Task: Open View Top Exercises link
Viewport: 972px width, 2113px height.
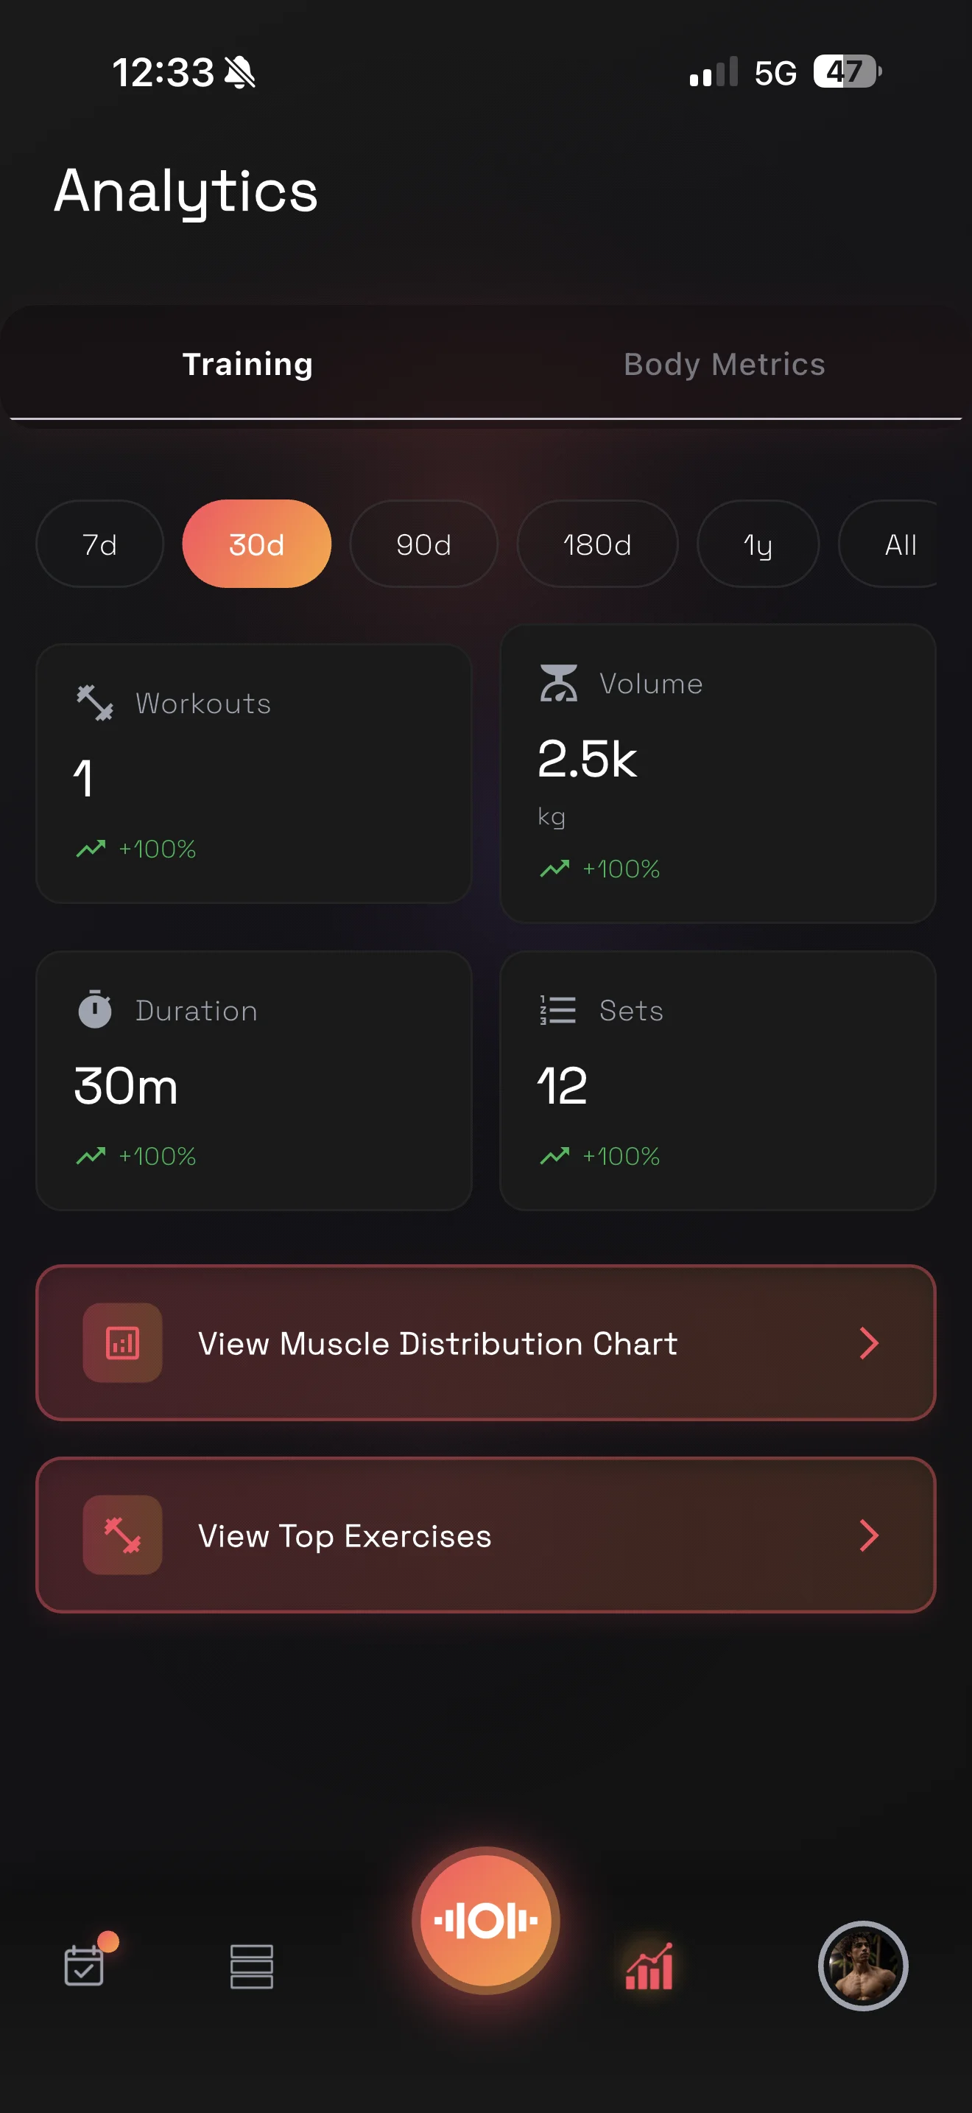Action: tap(344, 1535)
